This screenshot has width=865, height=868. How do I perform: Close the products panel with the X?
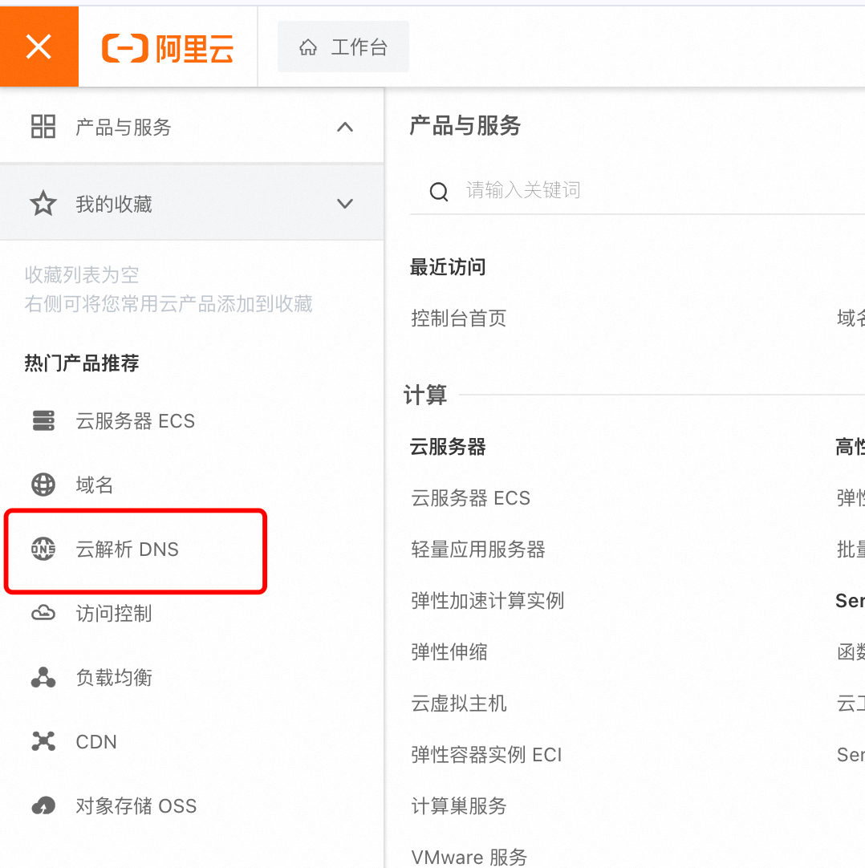tap(39, 46)
